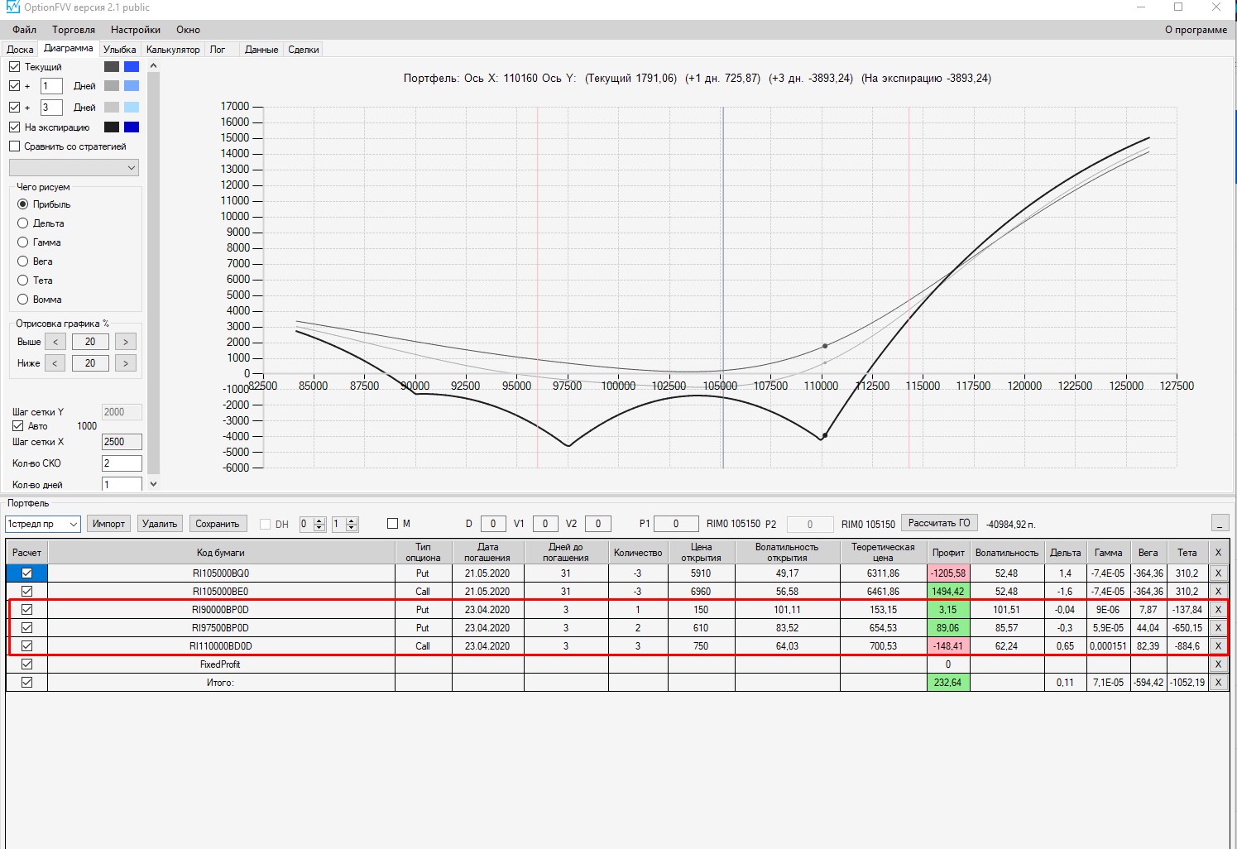The height and width of the screenshot is (849, 1237).
Task: Open the Калькулятор tab
Action: click(173, 50)
